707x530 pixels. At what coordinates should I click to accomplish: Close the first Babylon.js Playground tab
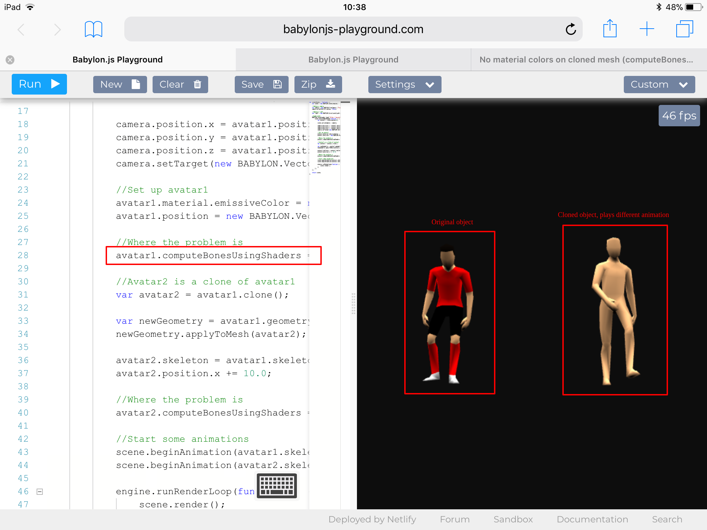coord(10,60)
